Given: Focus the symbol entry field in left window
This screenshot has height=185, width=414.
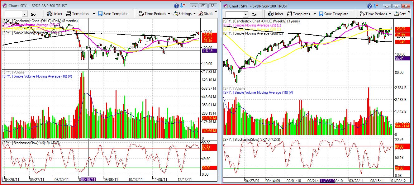Looking at the screenshot, I should pos(13,14).
